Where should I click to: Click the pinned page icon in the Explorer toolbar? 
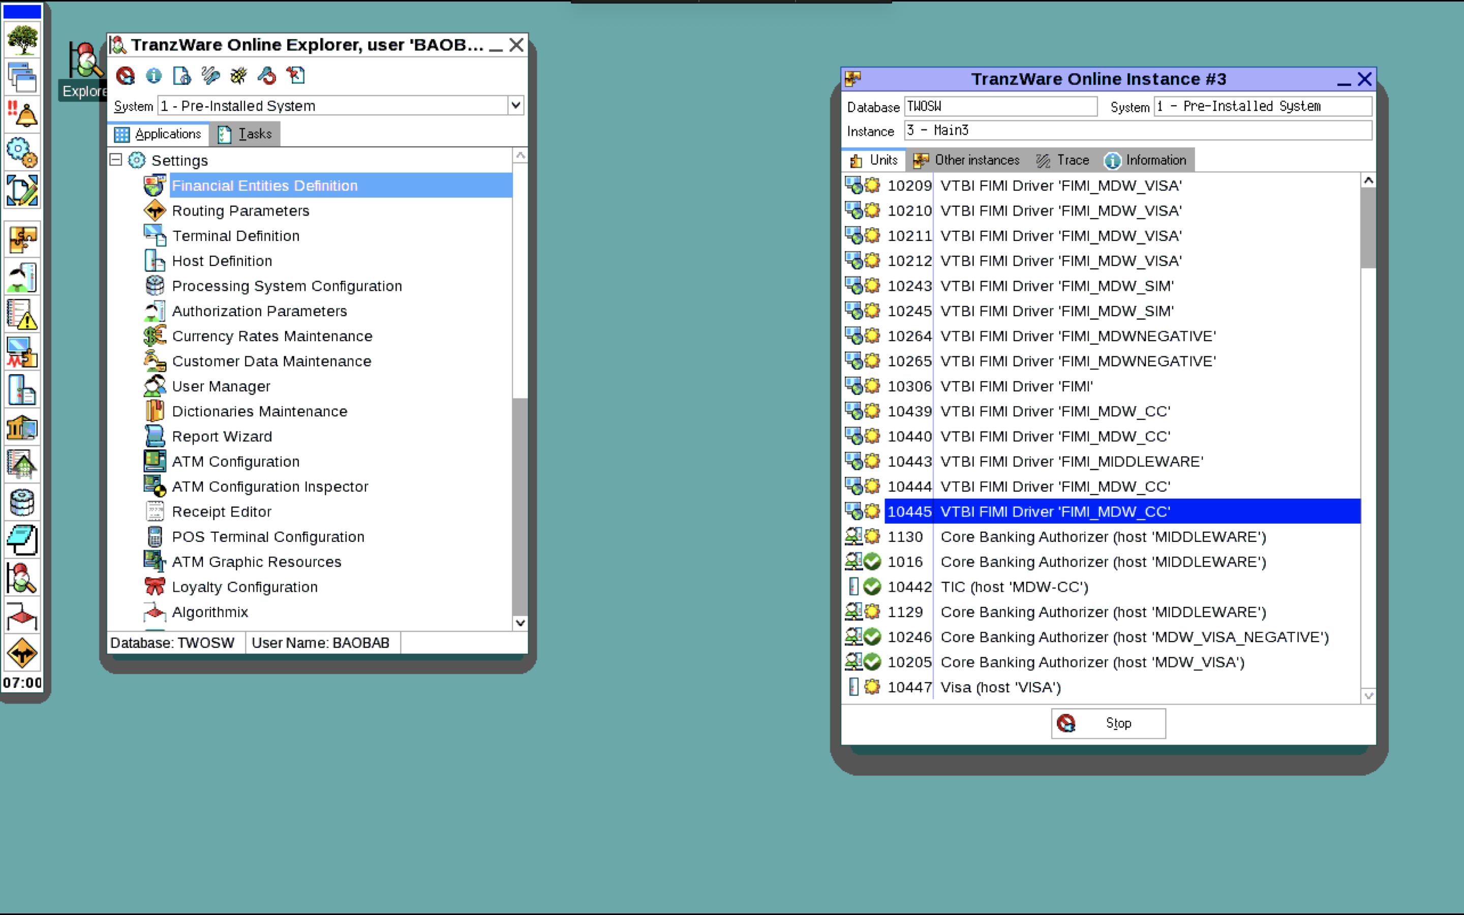tap(295, 76)
